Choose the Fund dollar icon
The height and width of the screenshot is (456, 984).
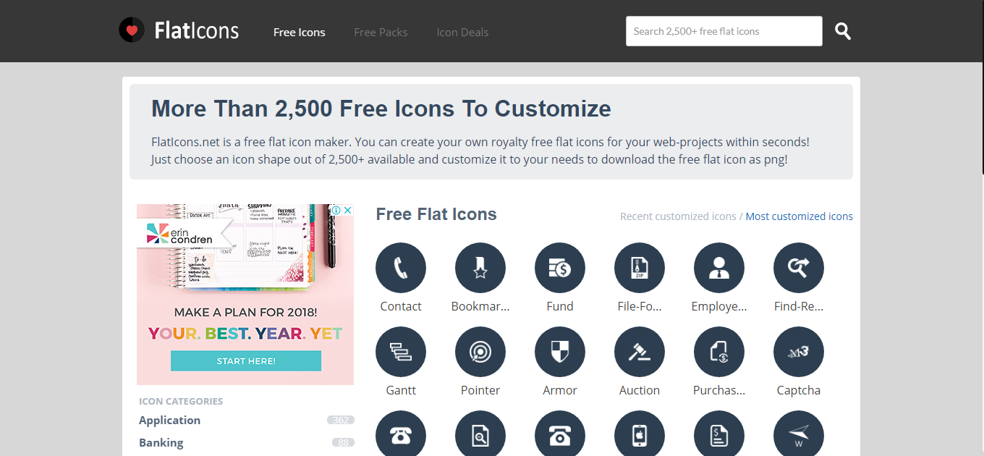click(560, 269)
